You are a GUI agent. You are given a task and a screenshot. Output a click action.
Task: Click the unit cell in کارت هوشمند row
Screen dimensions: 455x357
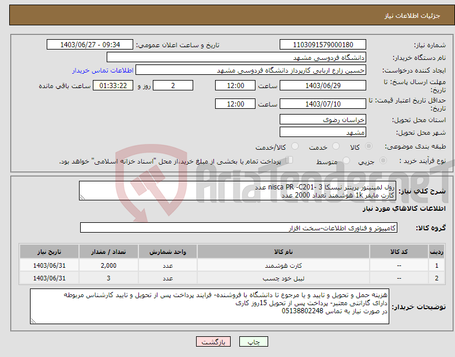(168, 265)
